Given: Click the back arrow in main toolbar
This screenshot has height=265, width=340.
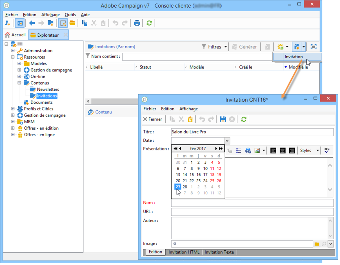Looking at the screenshot, I should tap(32, 23).
